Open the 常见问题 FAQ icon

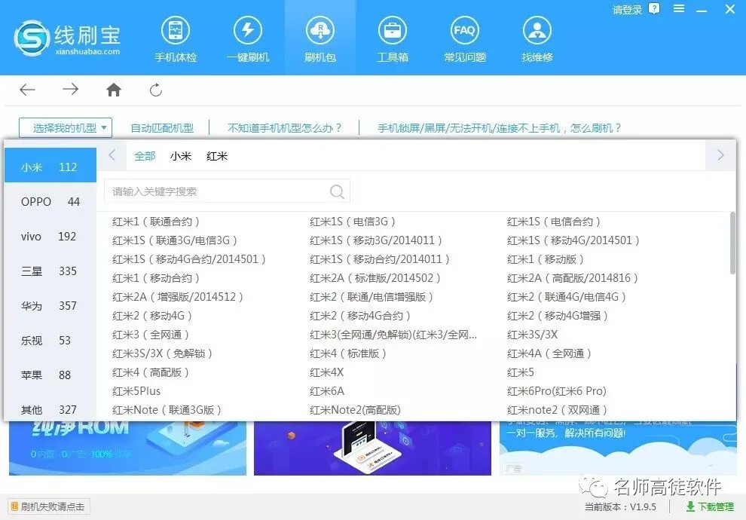tap(465, 39)
